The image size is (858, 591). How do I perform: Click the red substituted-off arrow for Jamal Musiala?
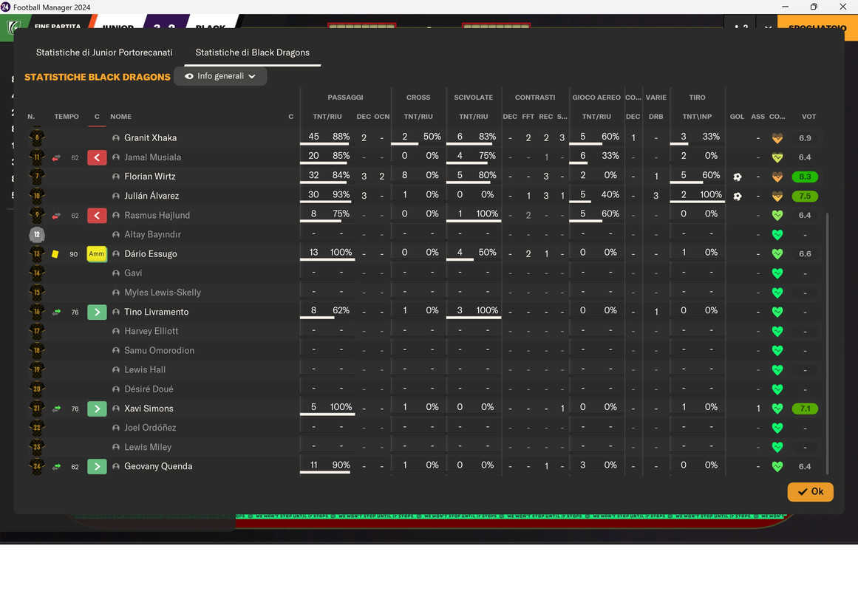97,157
